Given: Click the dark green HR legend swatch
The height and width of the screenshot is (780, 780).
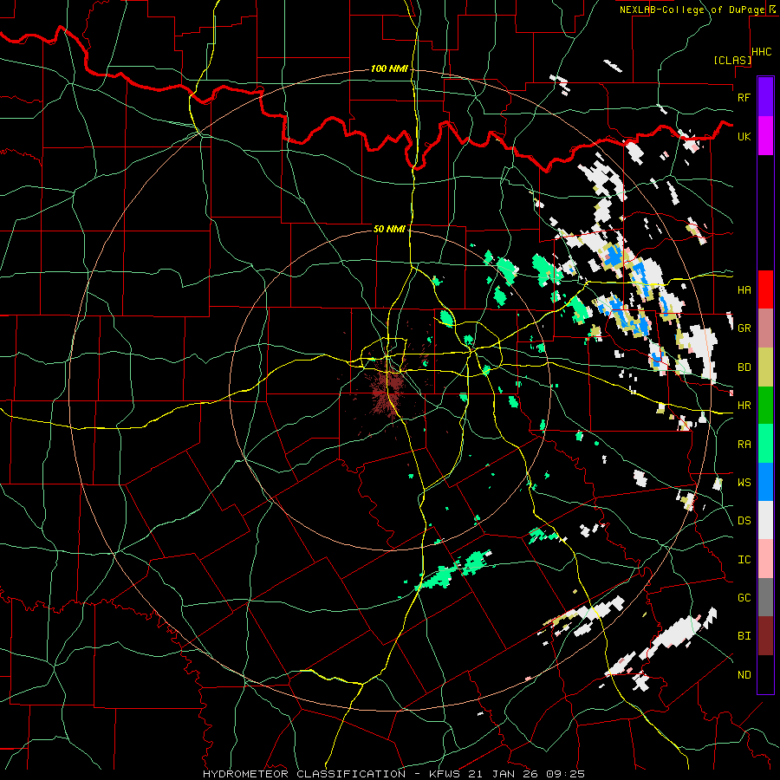Looking at the screenshot, I should tap(765, 406).
